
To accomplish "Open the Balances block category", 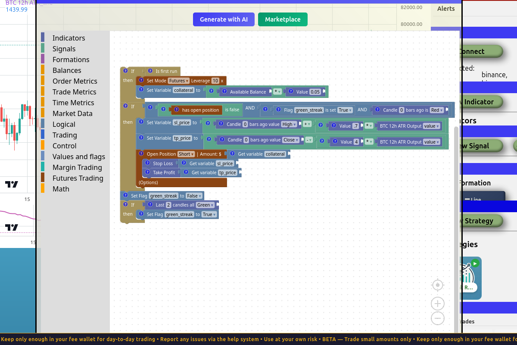I will click(x=67, y=70).
